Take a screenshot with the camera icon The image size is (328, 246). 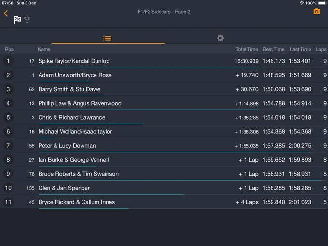pyautogui.click(x=316, y=11)
